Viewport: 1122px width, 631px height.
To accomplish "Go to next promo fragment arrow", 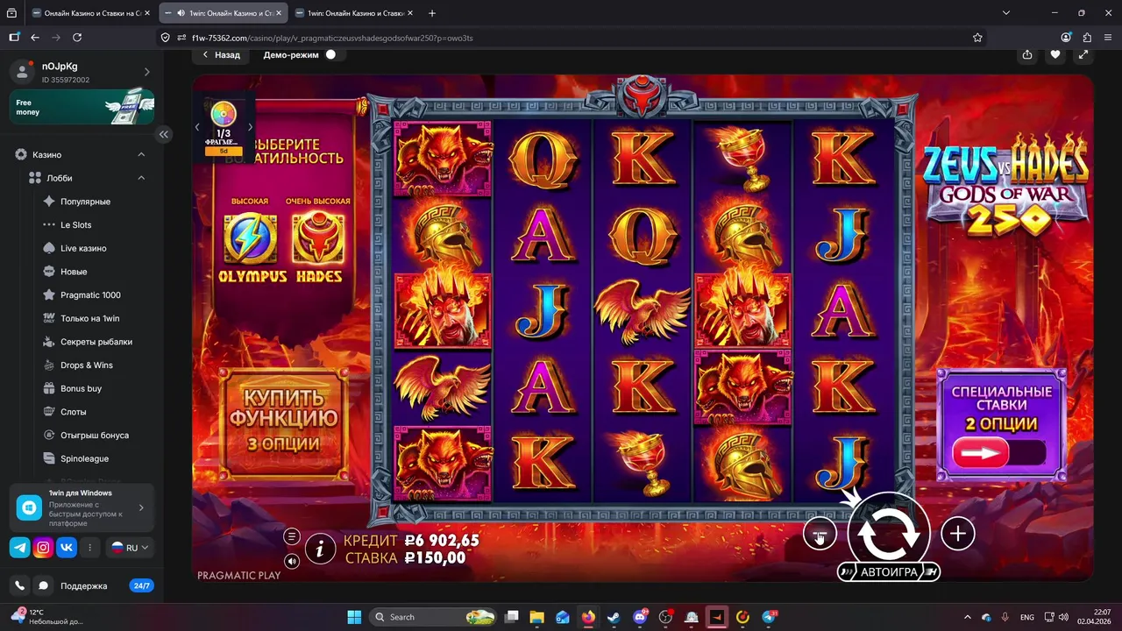I will (x=250, y=127).
